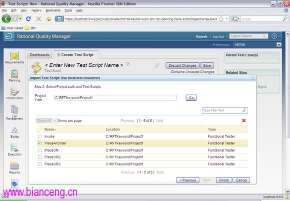Open the back/forward history dropdown arrow
The image size is (290, 201).
pos(20,19)
